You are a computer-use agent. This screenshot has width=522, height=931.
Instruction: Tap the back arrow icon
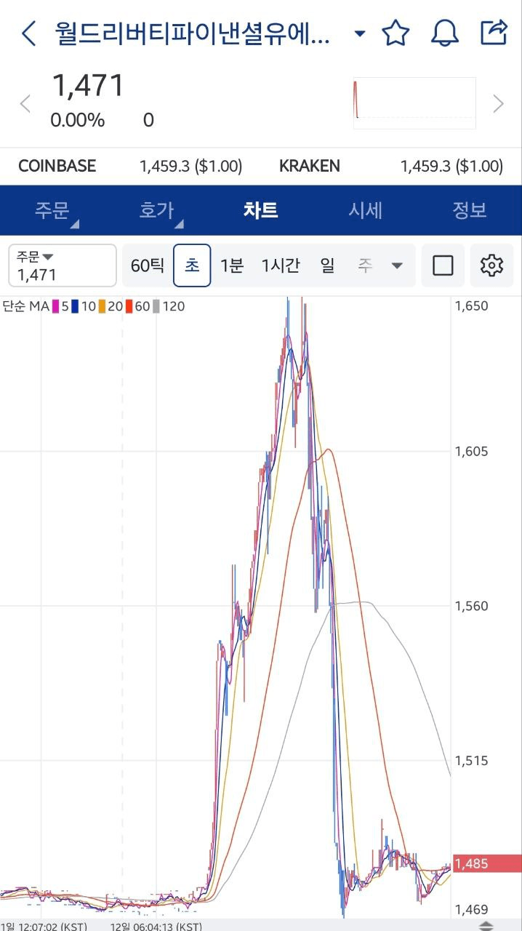(x=29, y=33)
